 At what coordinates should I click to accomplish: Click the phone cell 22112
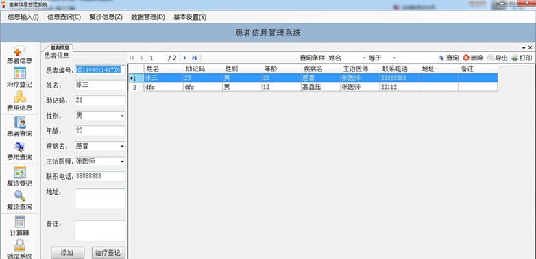[399, 87]
